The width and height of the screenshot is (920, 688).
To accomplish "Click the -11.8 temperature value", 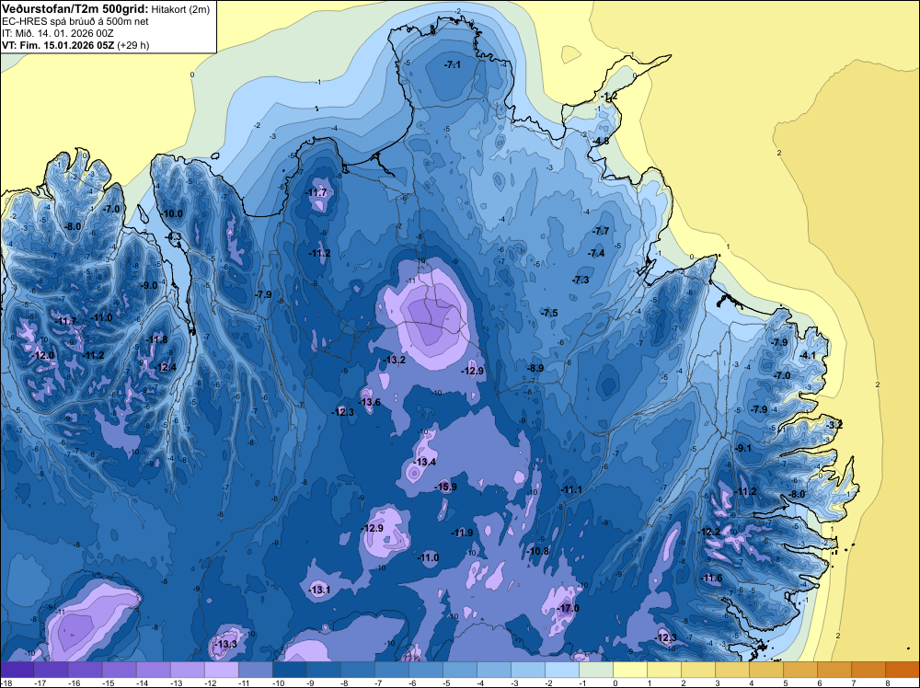I will 156,340.
